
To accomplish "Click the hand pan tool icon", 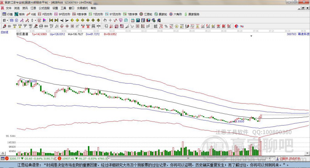I will pos(105,20).
